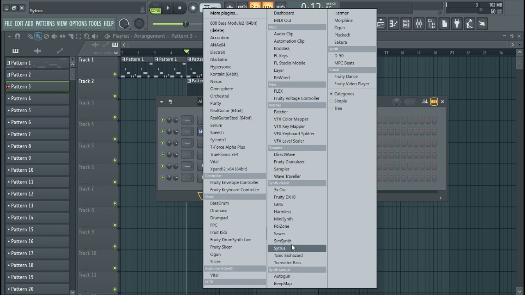This screenshot has width=525, height=295.
Task: Select Pattern 18 in picker
Action: tap(37, 265)
